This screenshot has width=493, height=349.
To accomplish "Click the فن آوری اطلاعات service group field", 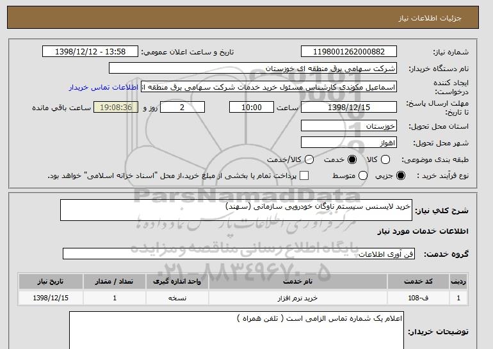I will [x=239, y=254].
